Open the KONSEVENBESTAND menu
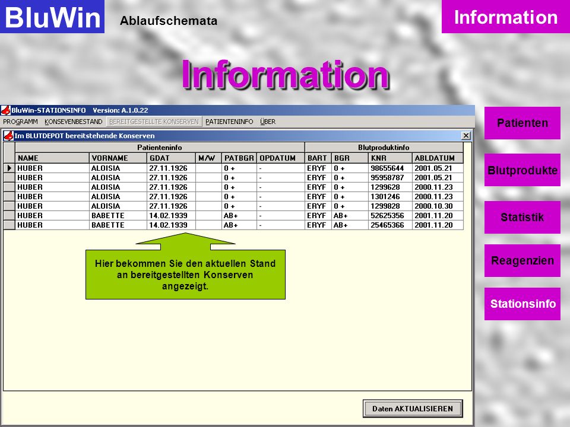Screen dimensions: 570x427 74,122
